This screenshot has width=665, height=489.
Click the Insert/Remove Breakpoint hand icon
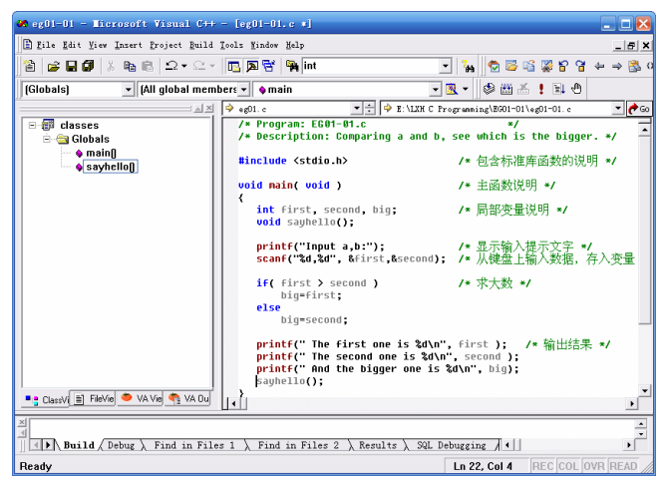(578, 90)
